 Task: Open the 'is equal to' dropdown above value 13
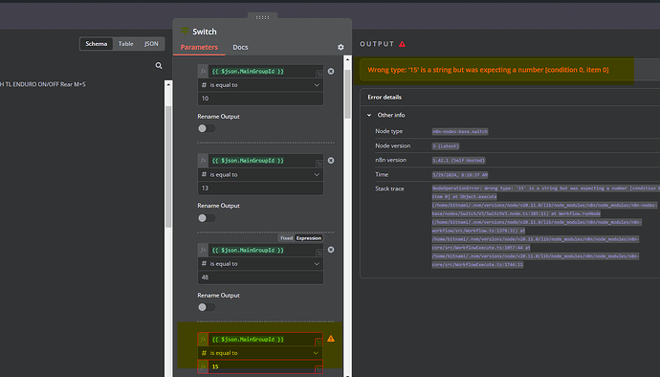point(260,174)
